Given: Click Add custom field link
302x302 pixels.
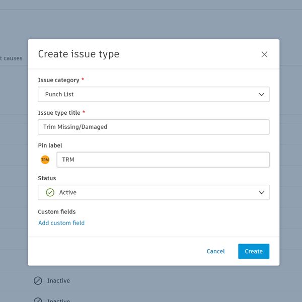Looking at the screenshot, I should point(61,223).
